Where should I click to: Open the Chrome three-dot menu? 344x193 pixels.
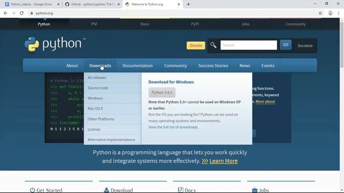(339, 13)
